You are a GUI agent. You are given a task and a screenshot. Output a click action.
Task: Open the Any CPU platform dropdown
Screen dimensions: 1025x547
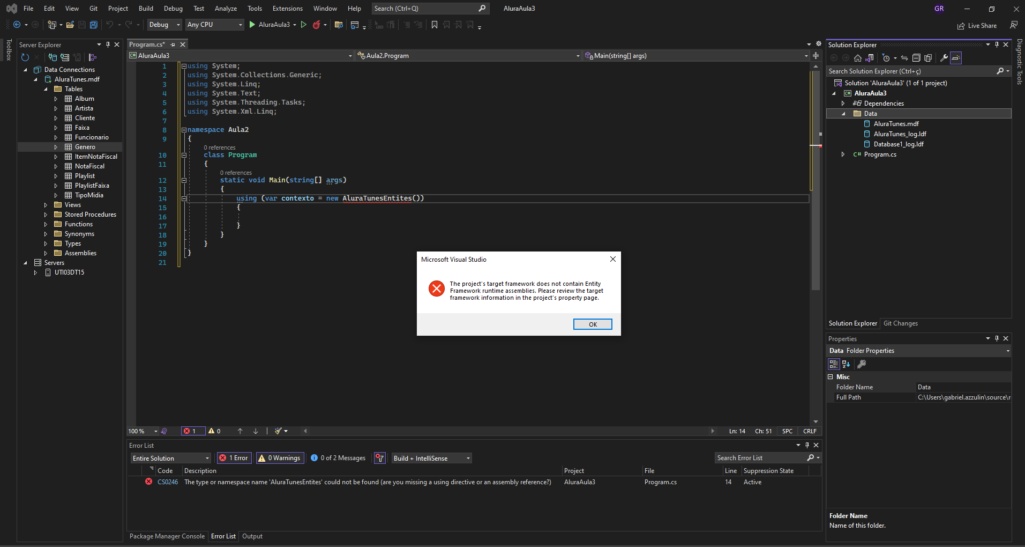215,25
